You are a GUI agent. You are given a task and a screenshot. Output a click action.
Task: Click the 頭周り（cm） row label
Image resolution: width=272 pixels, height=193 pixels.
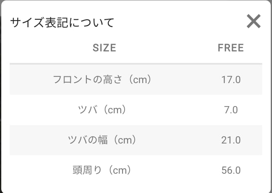pos(103,170)
